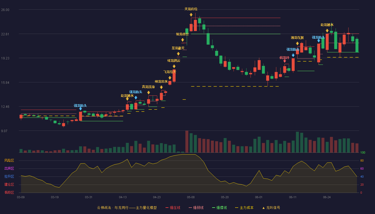Screen dimensions: 375x214
Task: Click the orange 80 indicator axis value
Action: 362,160
